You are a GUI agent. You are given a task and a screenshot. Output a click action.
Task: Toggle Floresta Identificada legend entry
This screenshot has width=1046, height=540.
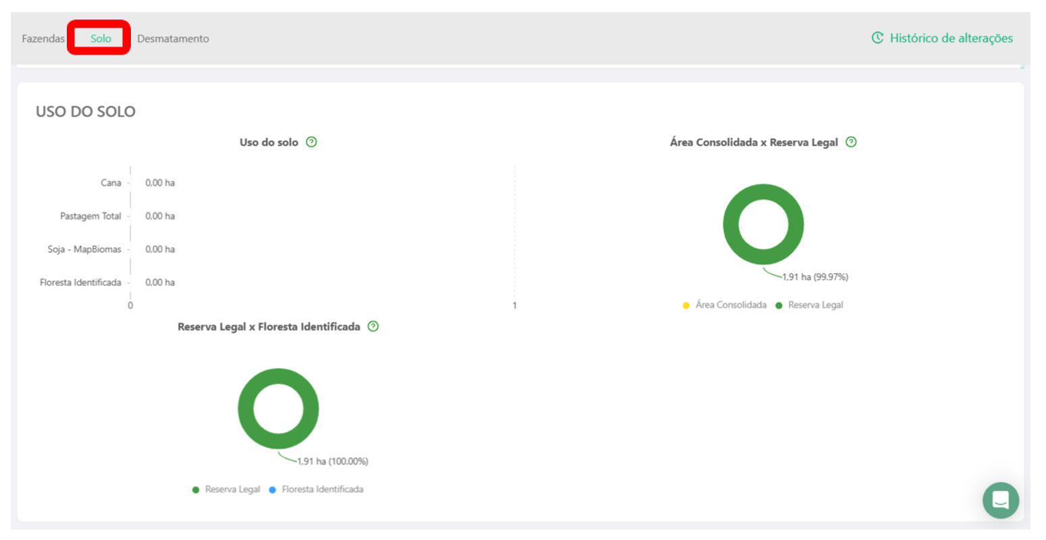[x=316, y=489]
